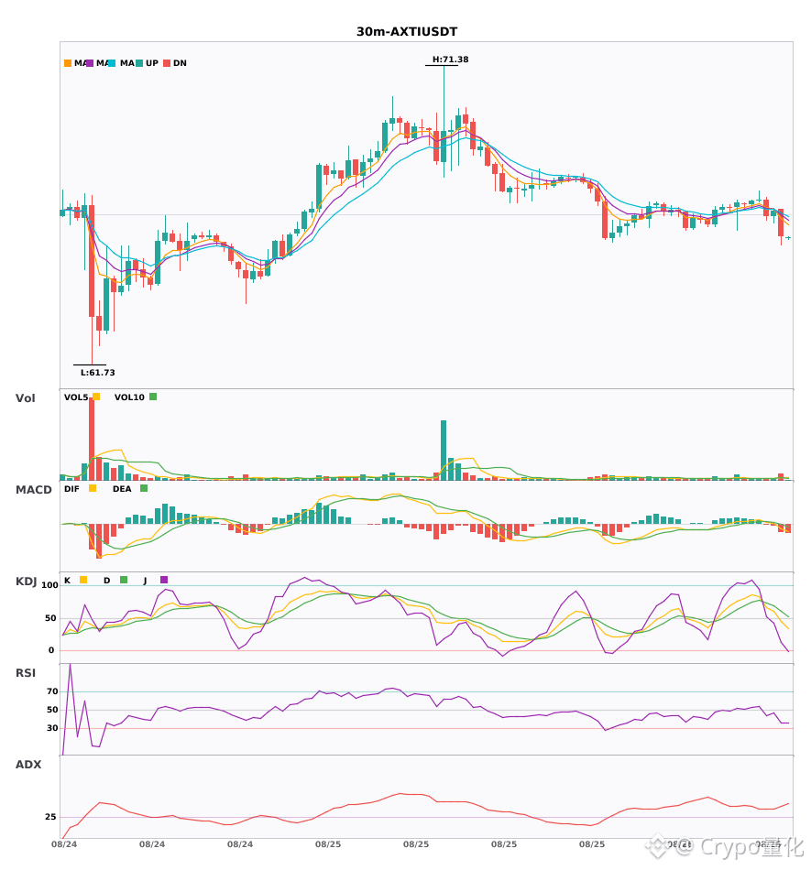
Task: Click the VOL10 legend text
Action: click(x=129, y=397)
